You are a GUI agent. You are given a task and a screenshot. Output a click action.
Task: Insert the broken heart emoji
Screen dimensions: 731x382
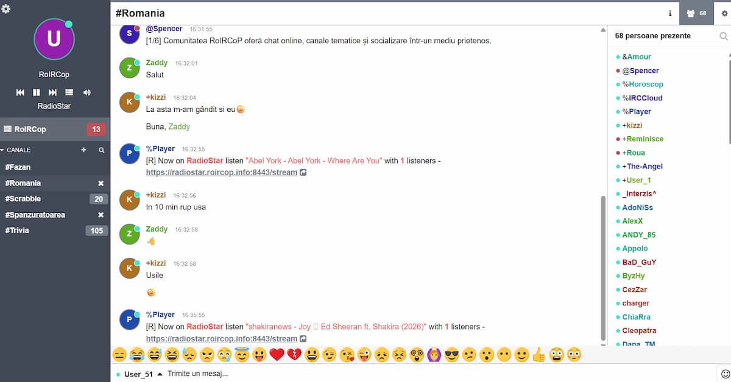294,355
